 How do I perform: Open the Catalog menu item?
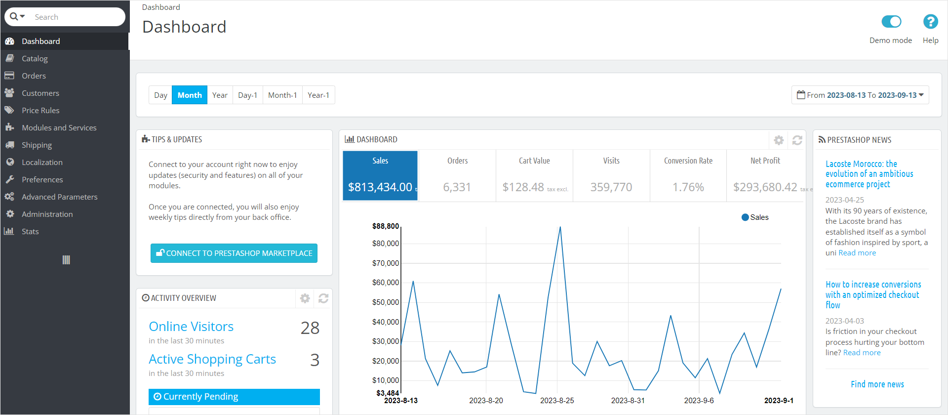click(65, 58)
